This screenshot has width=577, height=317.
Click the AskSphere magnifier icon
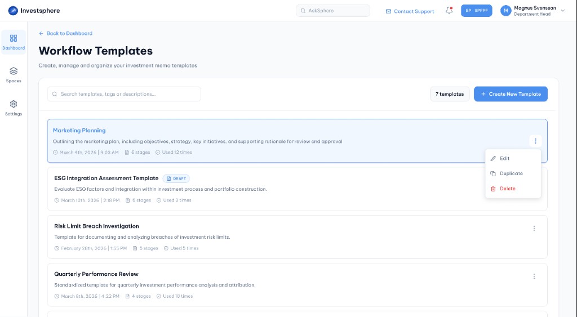point(303,11)
